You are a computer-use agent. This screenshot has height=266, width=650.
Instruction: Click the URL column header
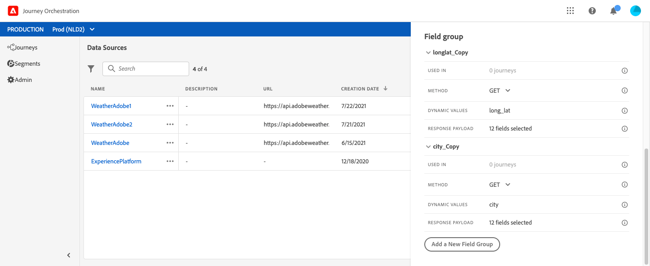coord(268,89)
